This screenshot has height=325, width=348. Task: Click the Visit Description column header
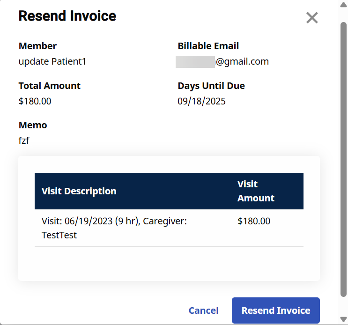[79, 191]
